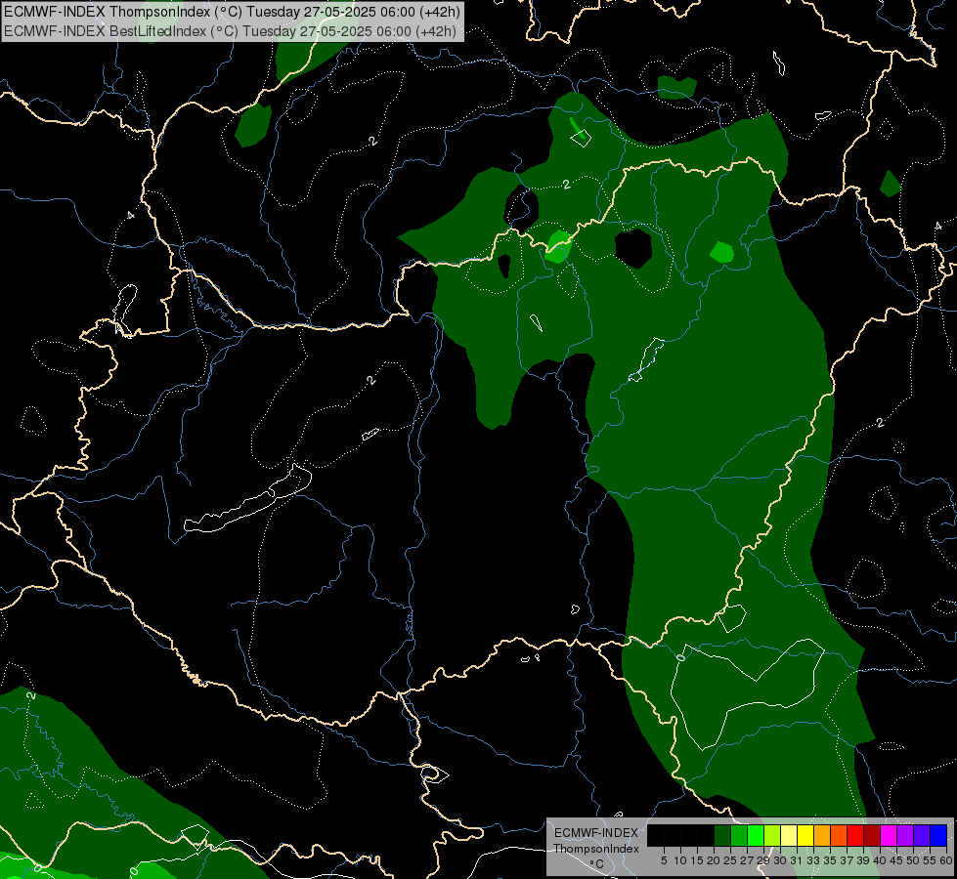
Task: Select the pale yellow 30–31 legend swatch
Action: [x=789, y=835]
